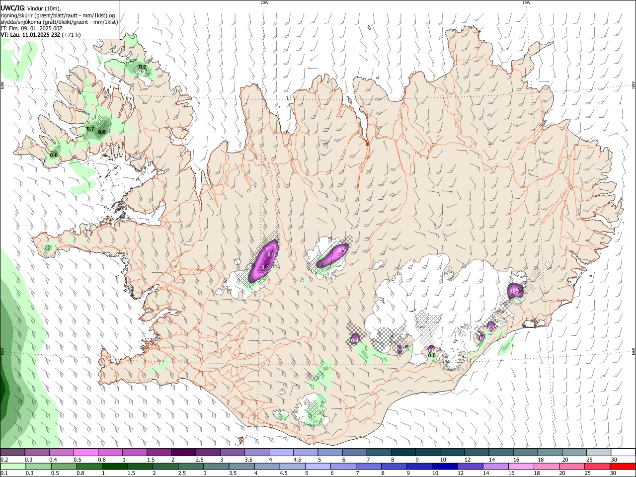
Task: Select lower legend row swatch labeled 0.3
Action: pos(38,467)
